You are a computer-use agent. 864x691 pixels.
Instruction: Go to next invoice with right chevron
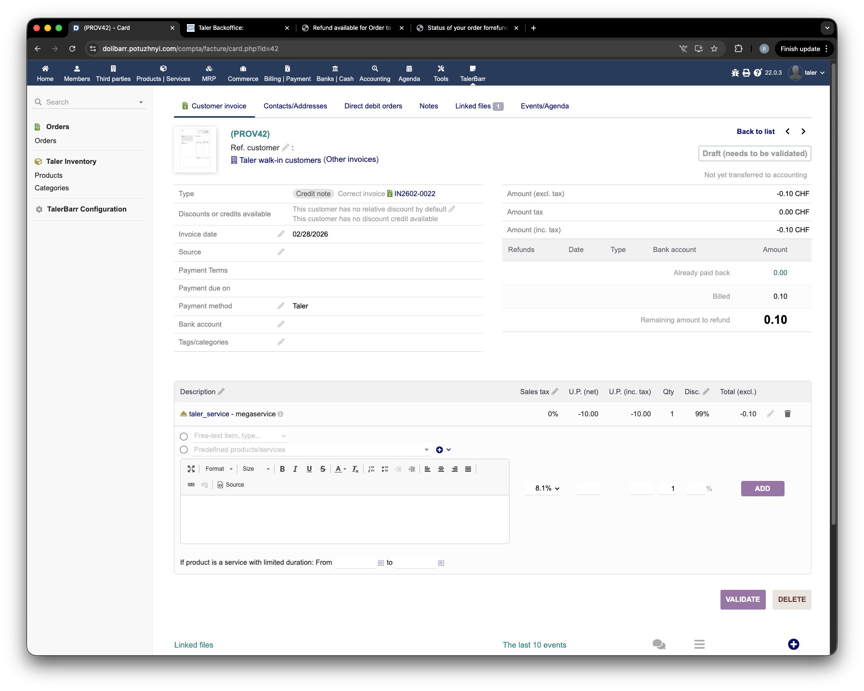coord(803,132)
